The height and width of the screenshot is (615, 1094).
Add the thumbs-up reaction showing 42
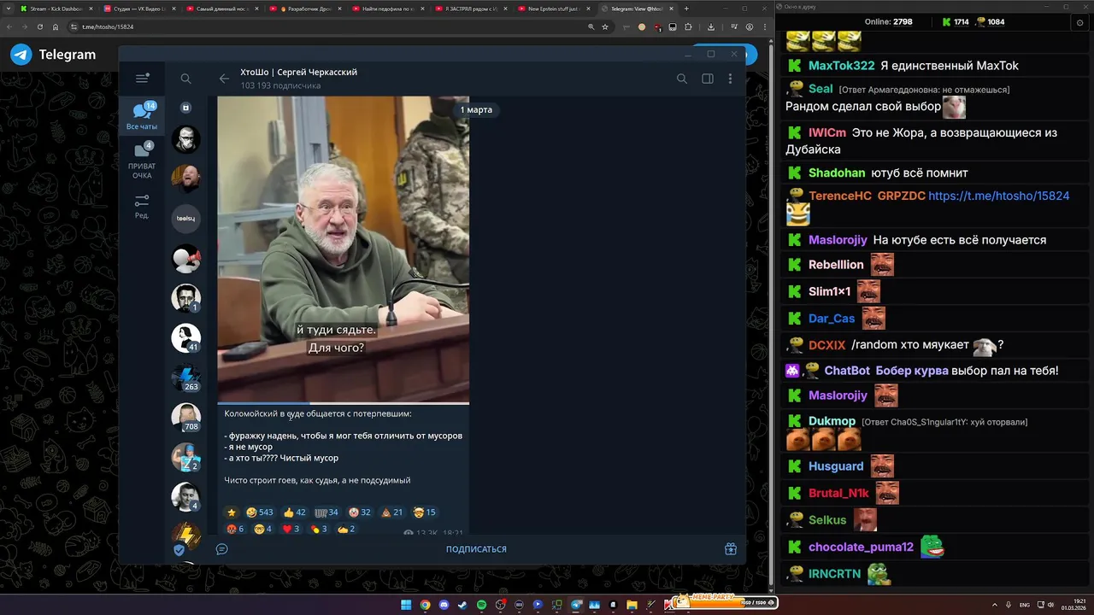click(294, 512)
